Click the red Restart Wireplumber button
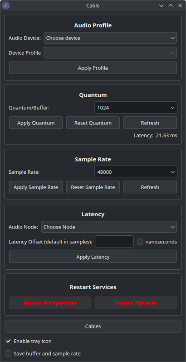This screenshot has width=186, height=362. [50, 303]
